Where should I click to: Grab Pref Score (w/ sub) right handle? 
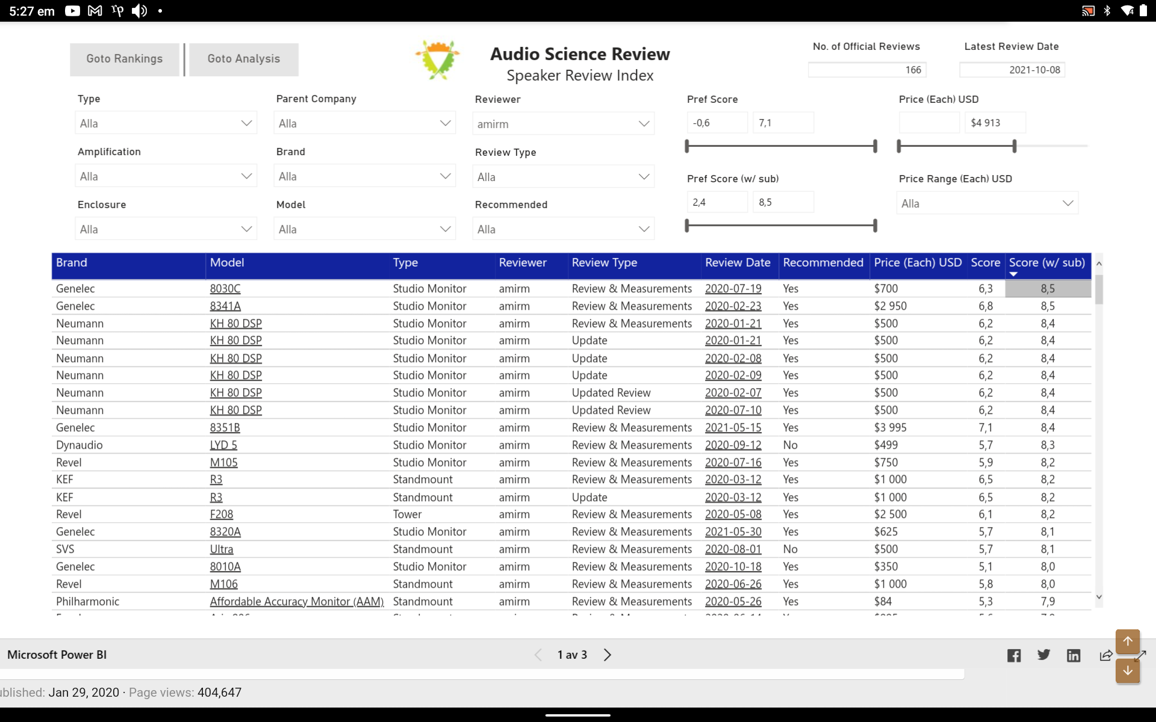coord(875,226)
